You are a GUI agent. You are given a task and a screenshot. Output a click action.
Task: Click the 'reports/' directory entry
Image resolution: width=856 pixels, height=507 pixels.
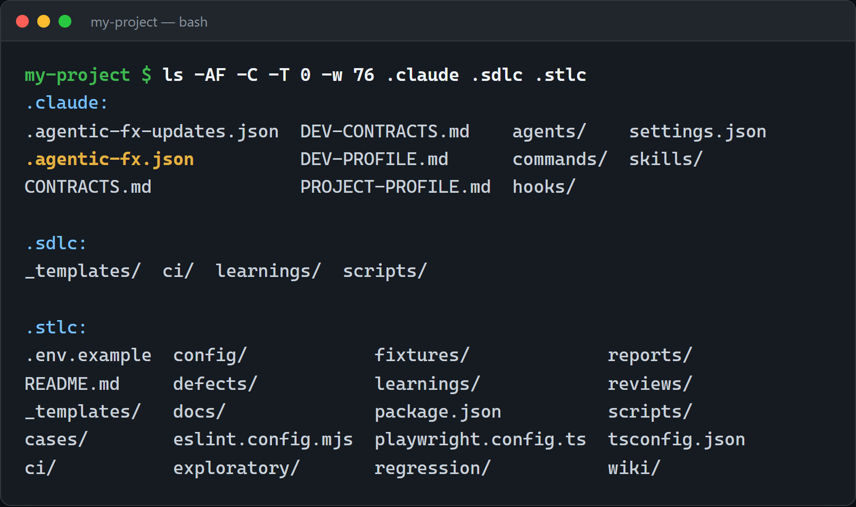coord(650,355)
